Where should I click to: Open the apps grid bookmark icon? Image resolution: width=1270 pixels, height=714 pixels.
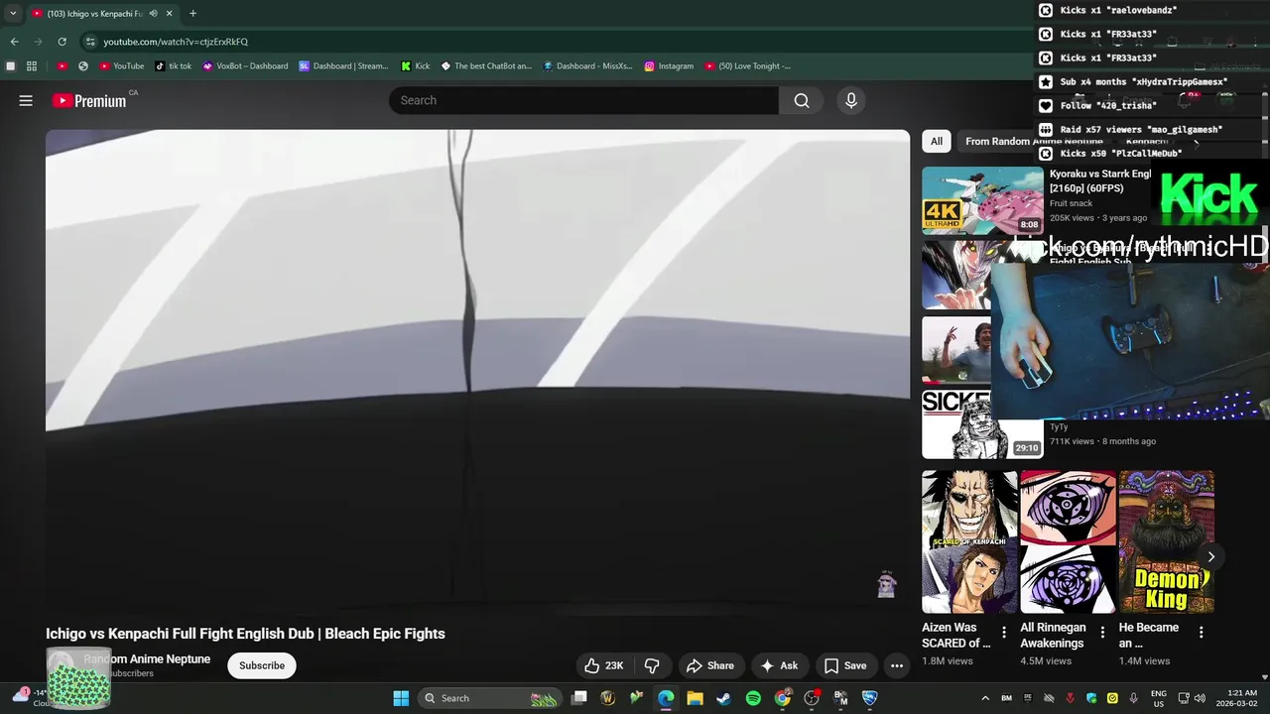click(x=32, y=66)
